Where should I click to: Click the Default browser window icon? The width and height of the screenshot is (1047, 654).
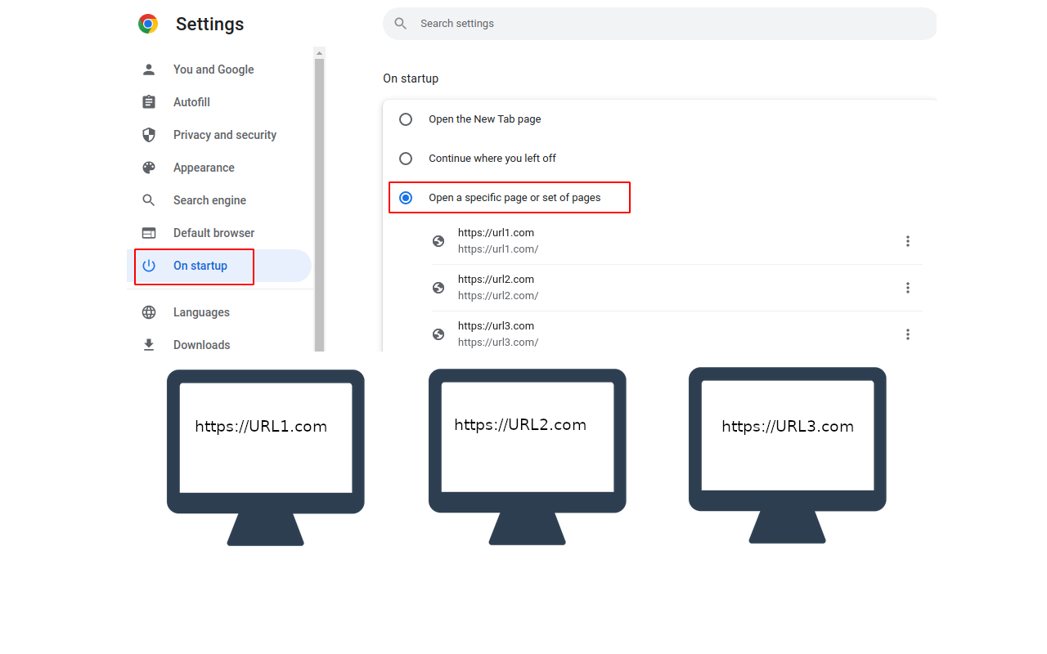[x=149, y=233]
